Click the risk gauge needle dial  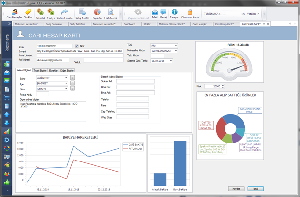pos(229,64)
